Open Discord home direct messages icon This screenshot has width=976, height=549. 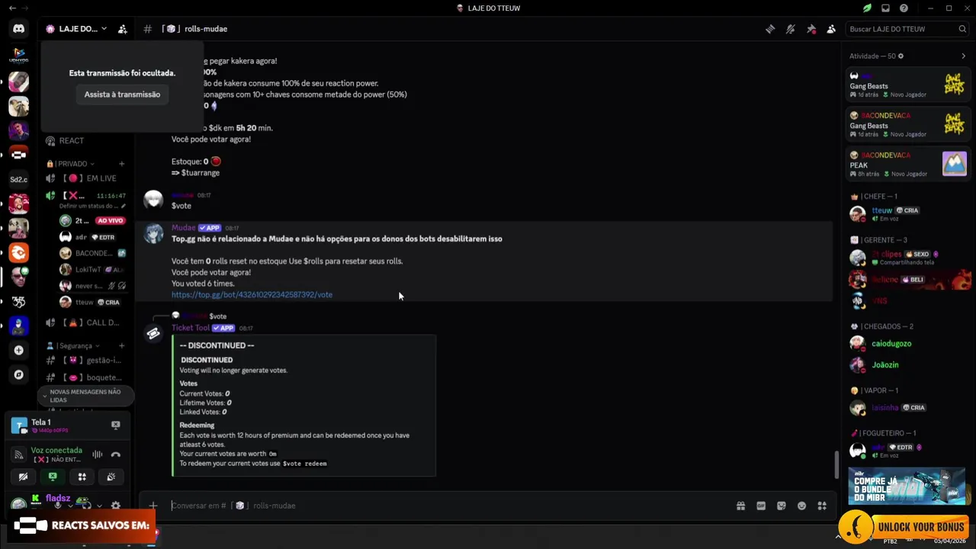click(x=18, y=29)
